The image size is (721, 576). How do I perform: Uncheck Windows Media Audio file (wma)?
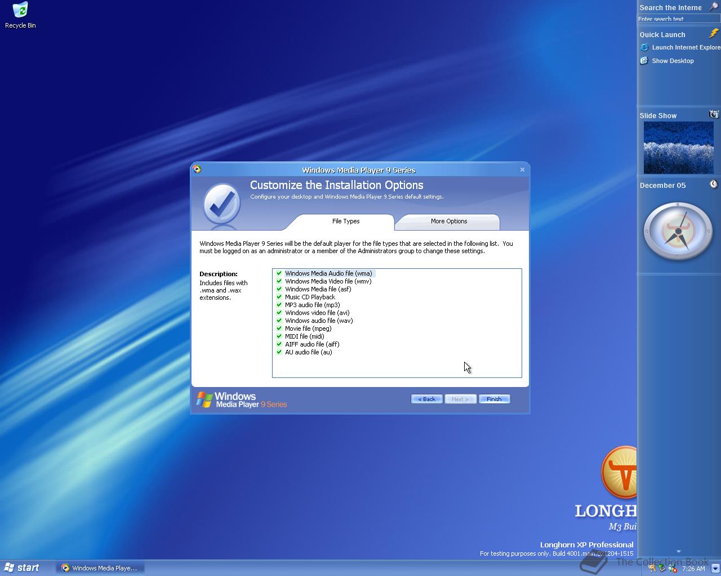[x=279, y=273]
